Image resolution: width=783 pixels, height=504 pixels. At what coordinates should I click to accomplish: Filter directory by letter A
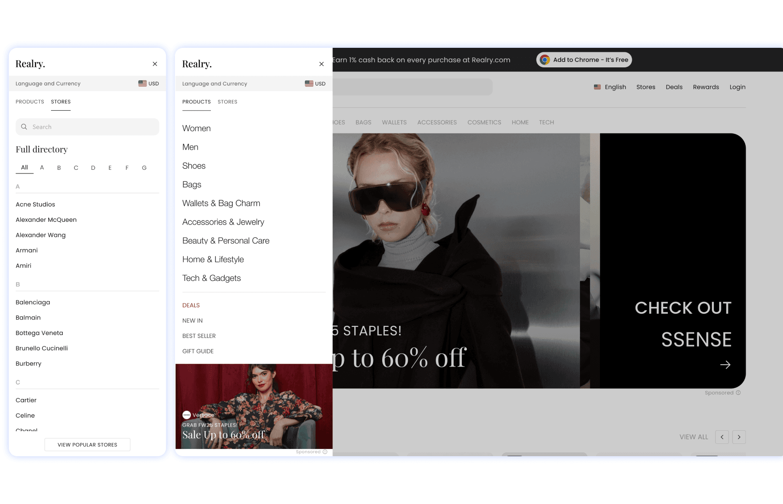point(42,168)
